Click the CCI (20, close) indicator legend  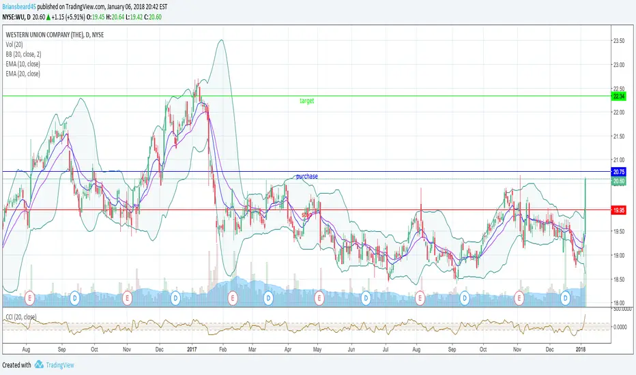[x=20, y=317]
